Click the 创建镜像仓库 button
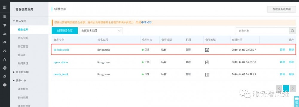Image resolution: width=299 pixels, height=107 pixels. coord(65,31)
